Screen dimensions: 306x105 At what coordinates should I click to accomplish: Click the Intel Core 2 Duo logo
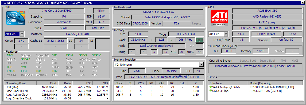(16, 18)
